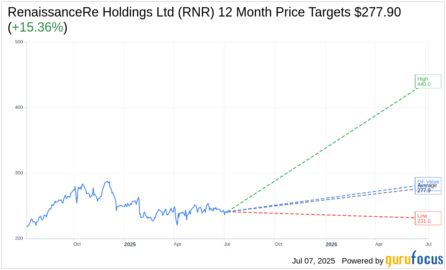Viewport: 446px width, 270px height.
Task: Click the Powered by text
Action: tap(362, 261)
